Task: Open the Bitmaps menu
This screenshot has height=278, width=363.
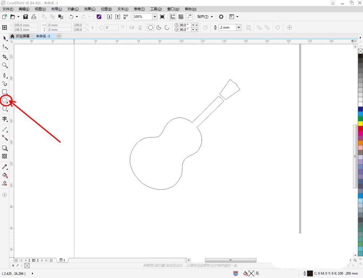Action: (x=106, y=9)
